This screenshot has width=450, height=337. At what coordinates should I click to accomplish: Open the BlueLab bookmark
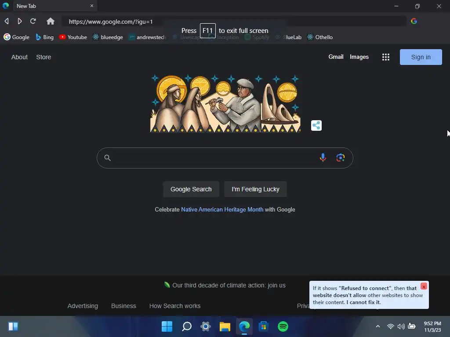pyautogui.click(x=288, y=37)
